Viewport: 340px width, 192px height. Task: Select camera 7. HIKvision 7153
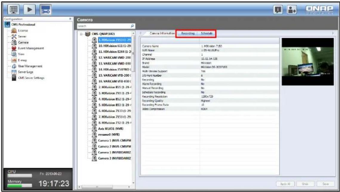115,117
